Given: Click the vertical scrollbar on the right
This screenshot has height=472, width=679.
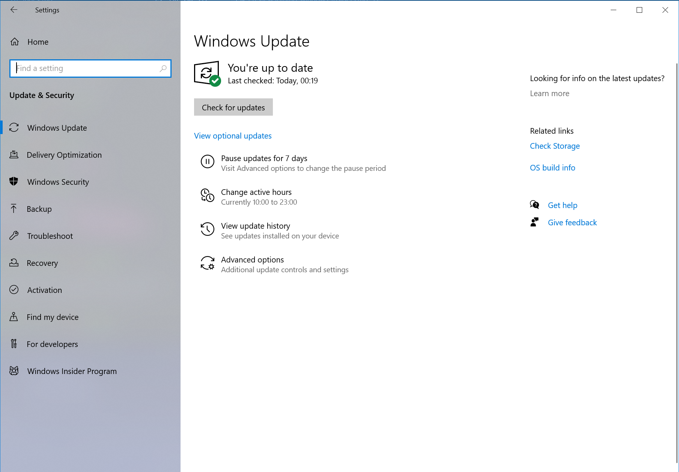Looking at the screenshot, I should tap(677, 263).
